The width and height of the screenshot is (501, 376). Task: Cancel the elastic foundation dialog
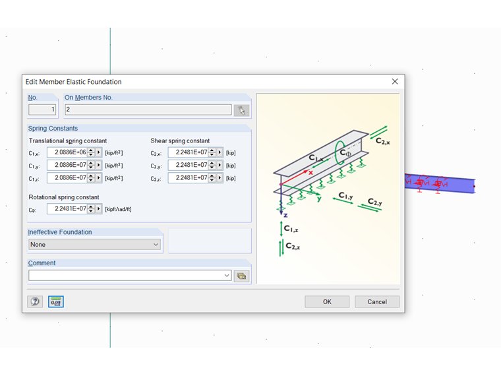click(x=377, y=301)
